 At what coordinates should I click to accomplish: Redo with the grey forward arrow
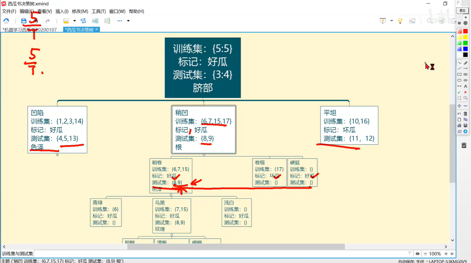coord(48,21)
